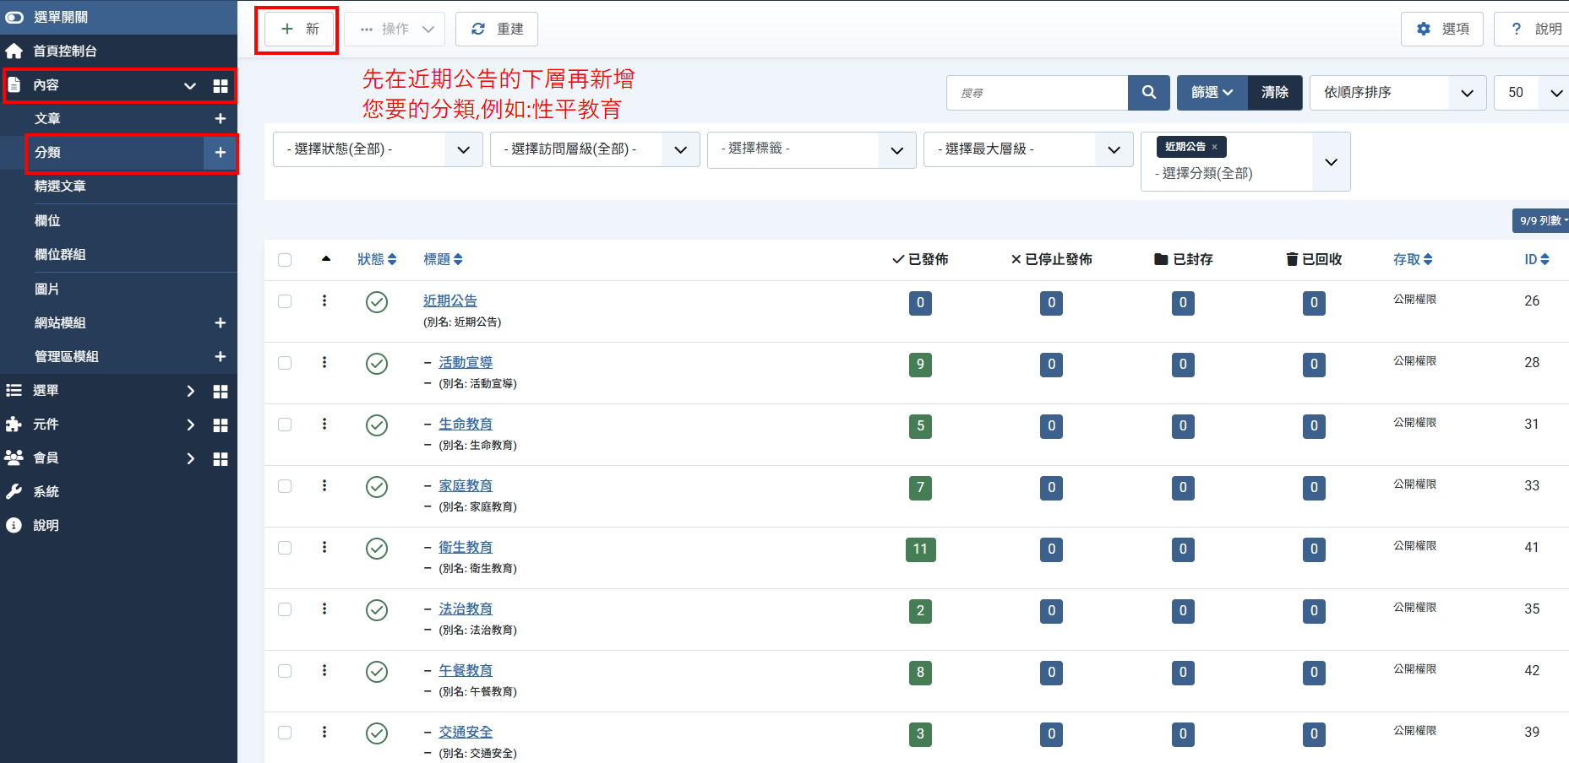Open the 選擇狀態(全部) dropdown
Image resolution: width=1569 pixels, height=763 pixels.
pos(377,149)
